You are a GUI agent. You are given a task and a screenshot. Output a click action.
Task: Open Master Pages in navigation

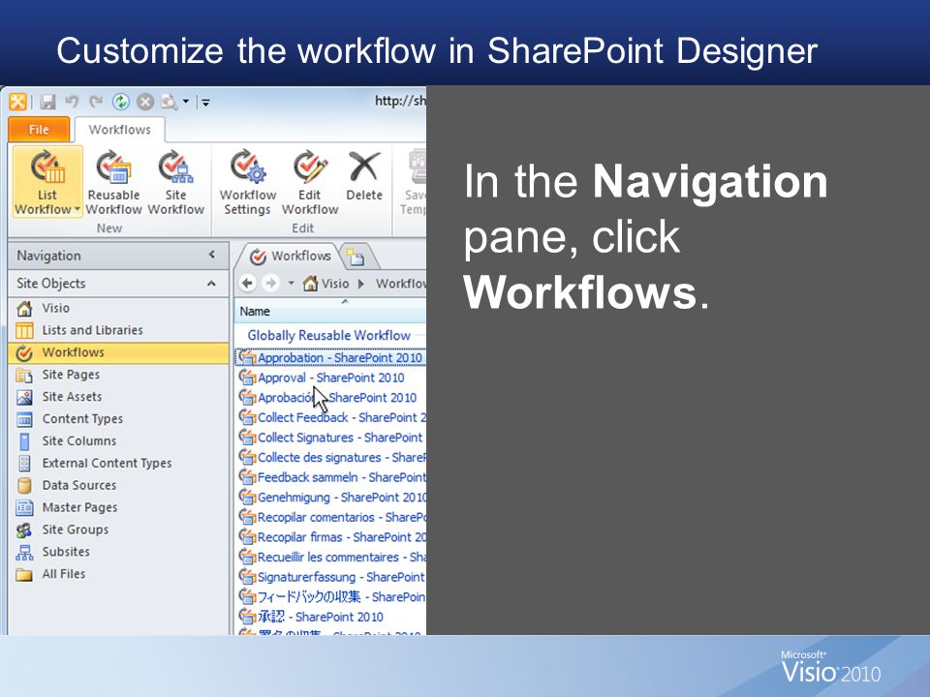tap(118, 507)
